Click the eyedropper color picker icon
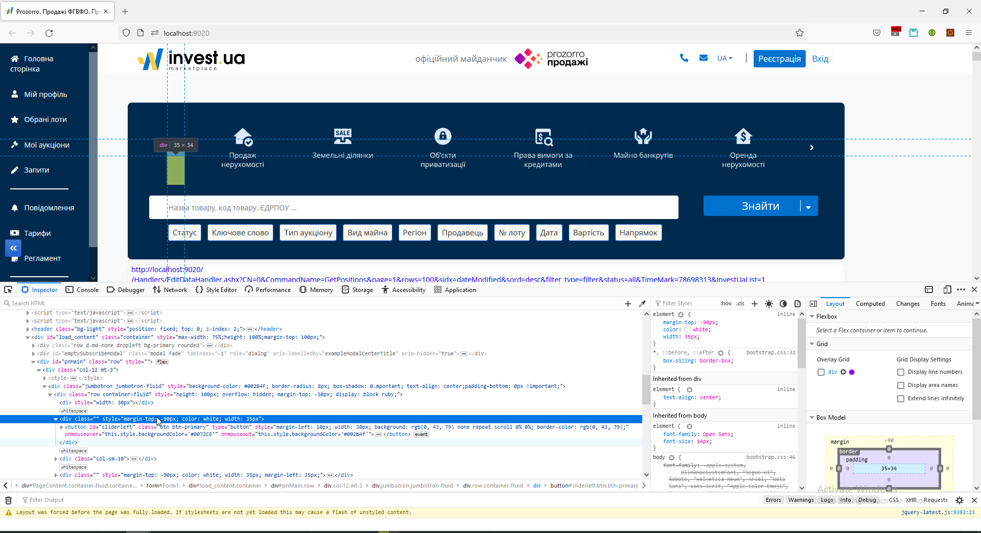 [x=642, y=303]
